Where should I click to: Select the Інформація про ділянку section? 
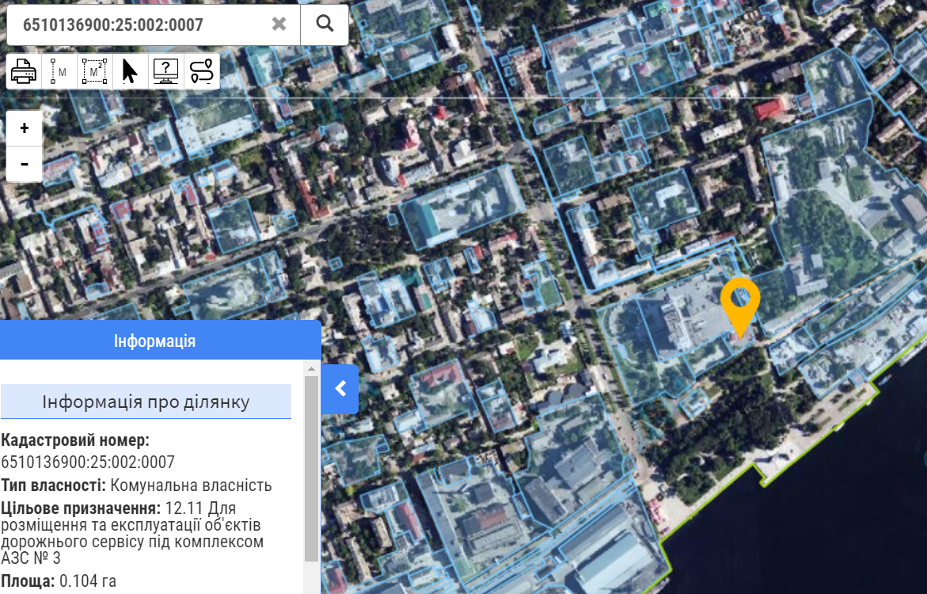pos(146,402)
